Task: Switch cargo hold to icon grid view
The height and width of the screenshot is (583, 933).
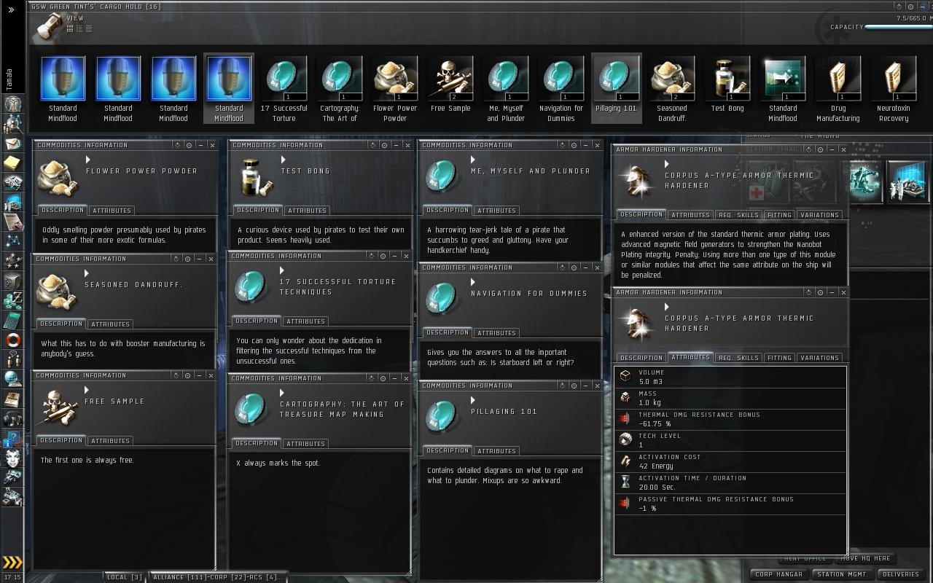Action: click(70, 29)
